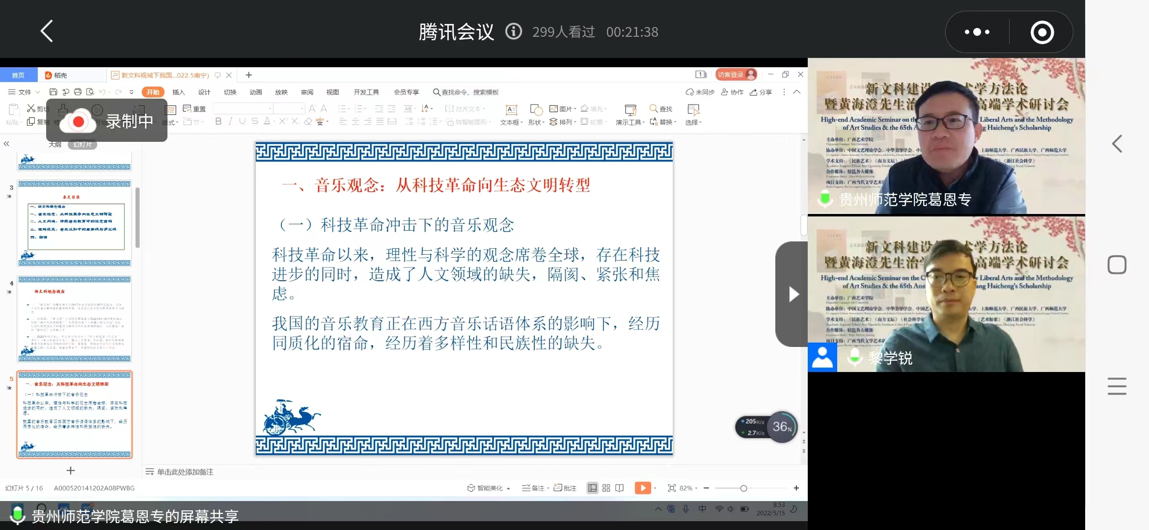Open the 插入 insert ribbon tab

[178, 92]
